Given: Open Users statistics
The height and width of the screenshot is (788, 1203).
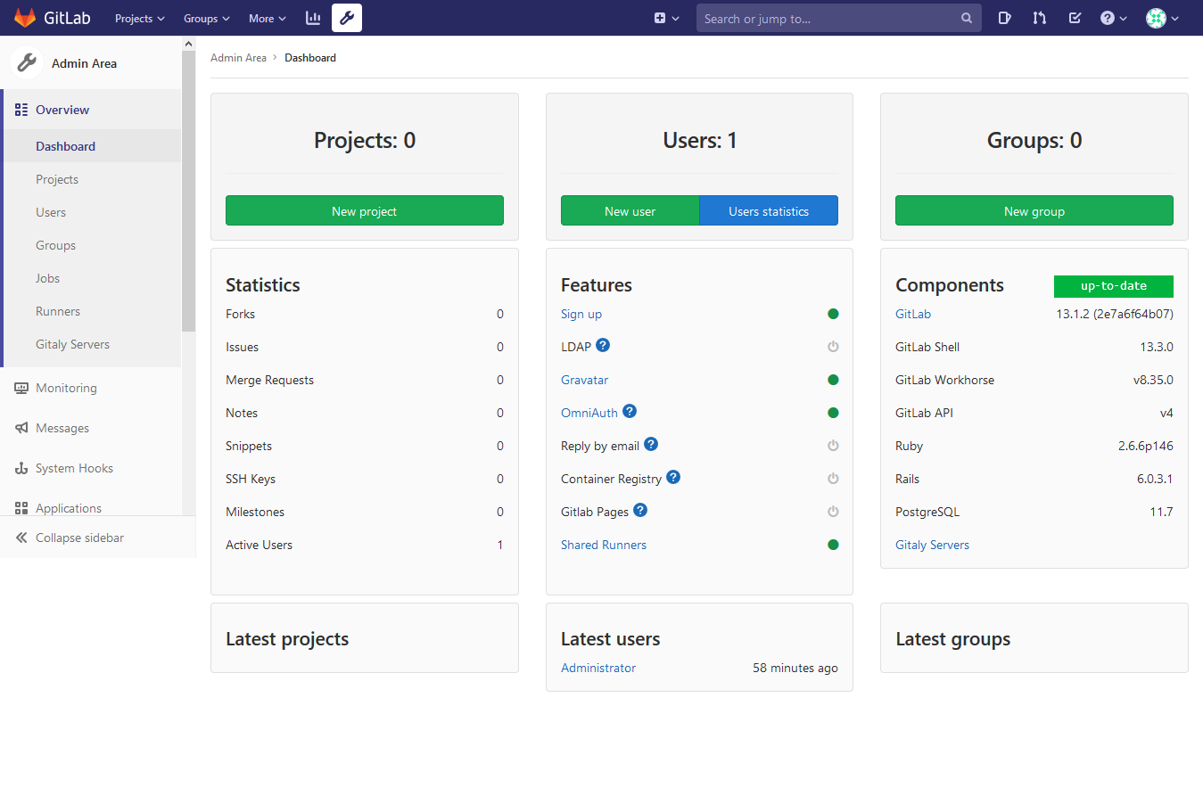Looking at the screenshot, I should (x=768, y=210).
